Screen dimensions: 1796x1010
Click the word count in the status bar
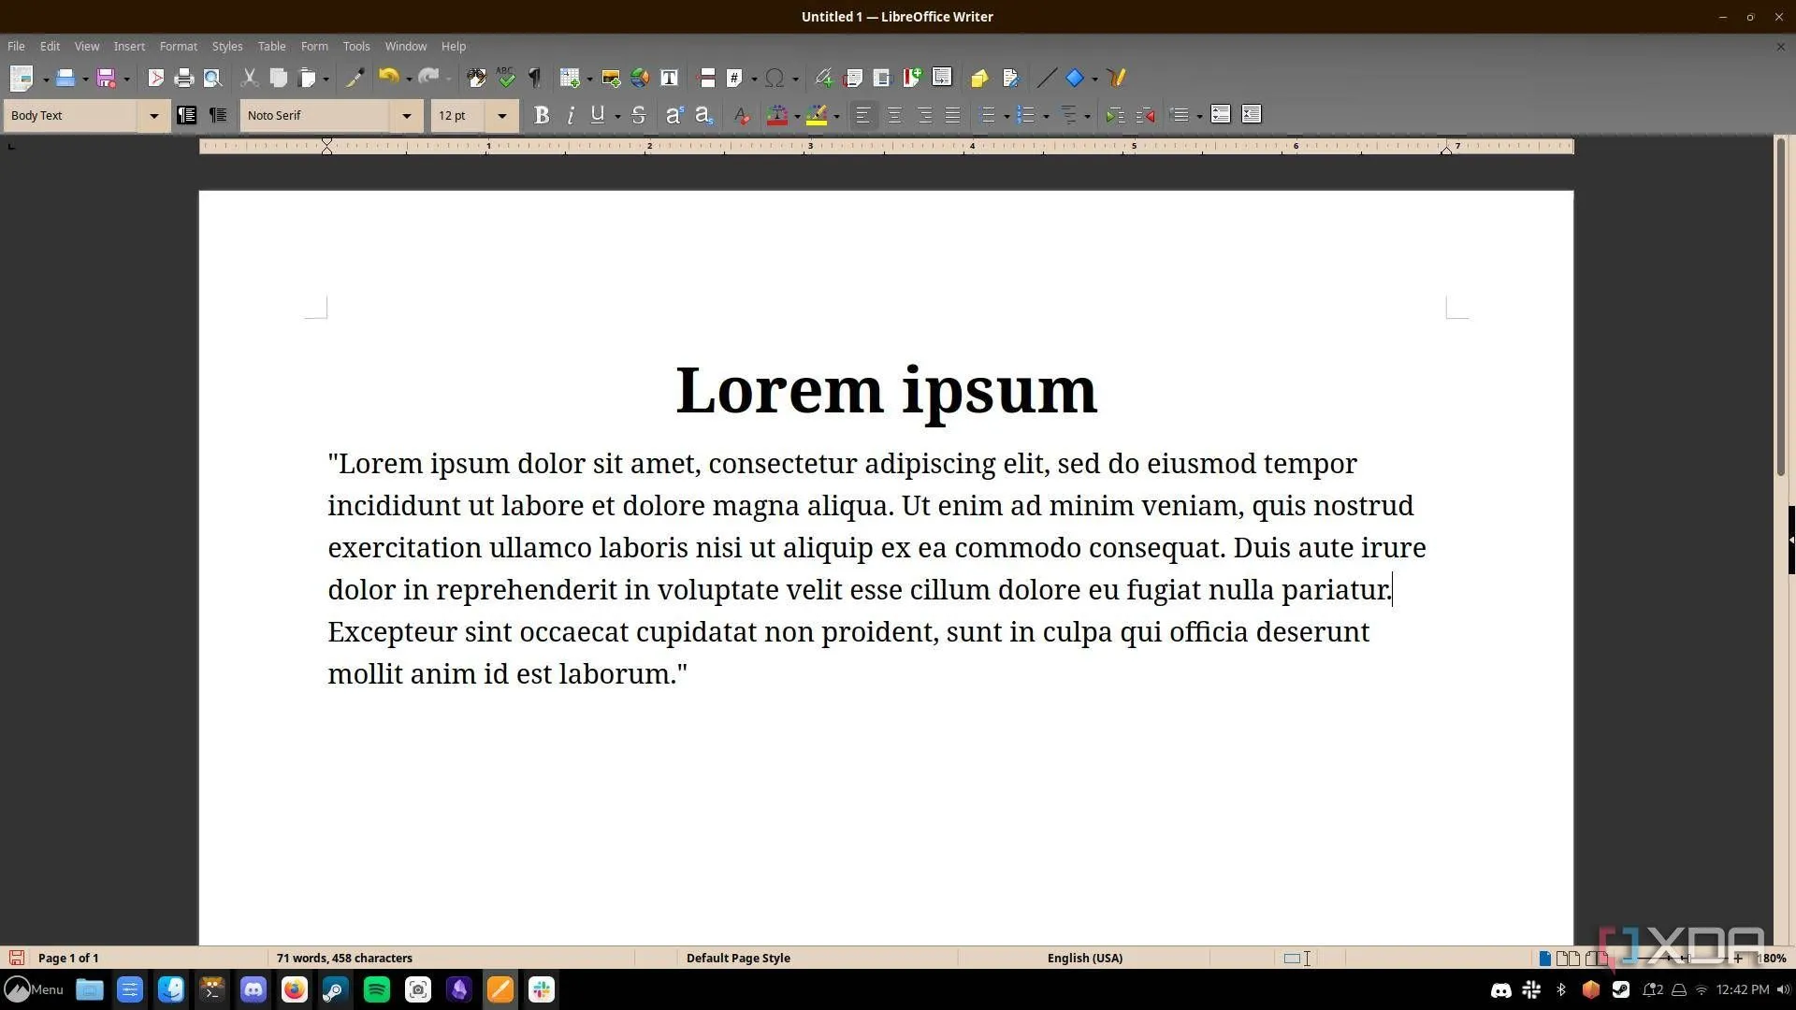344,958
